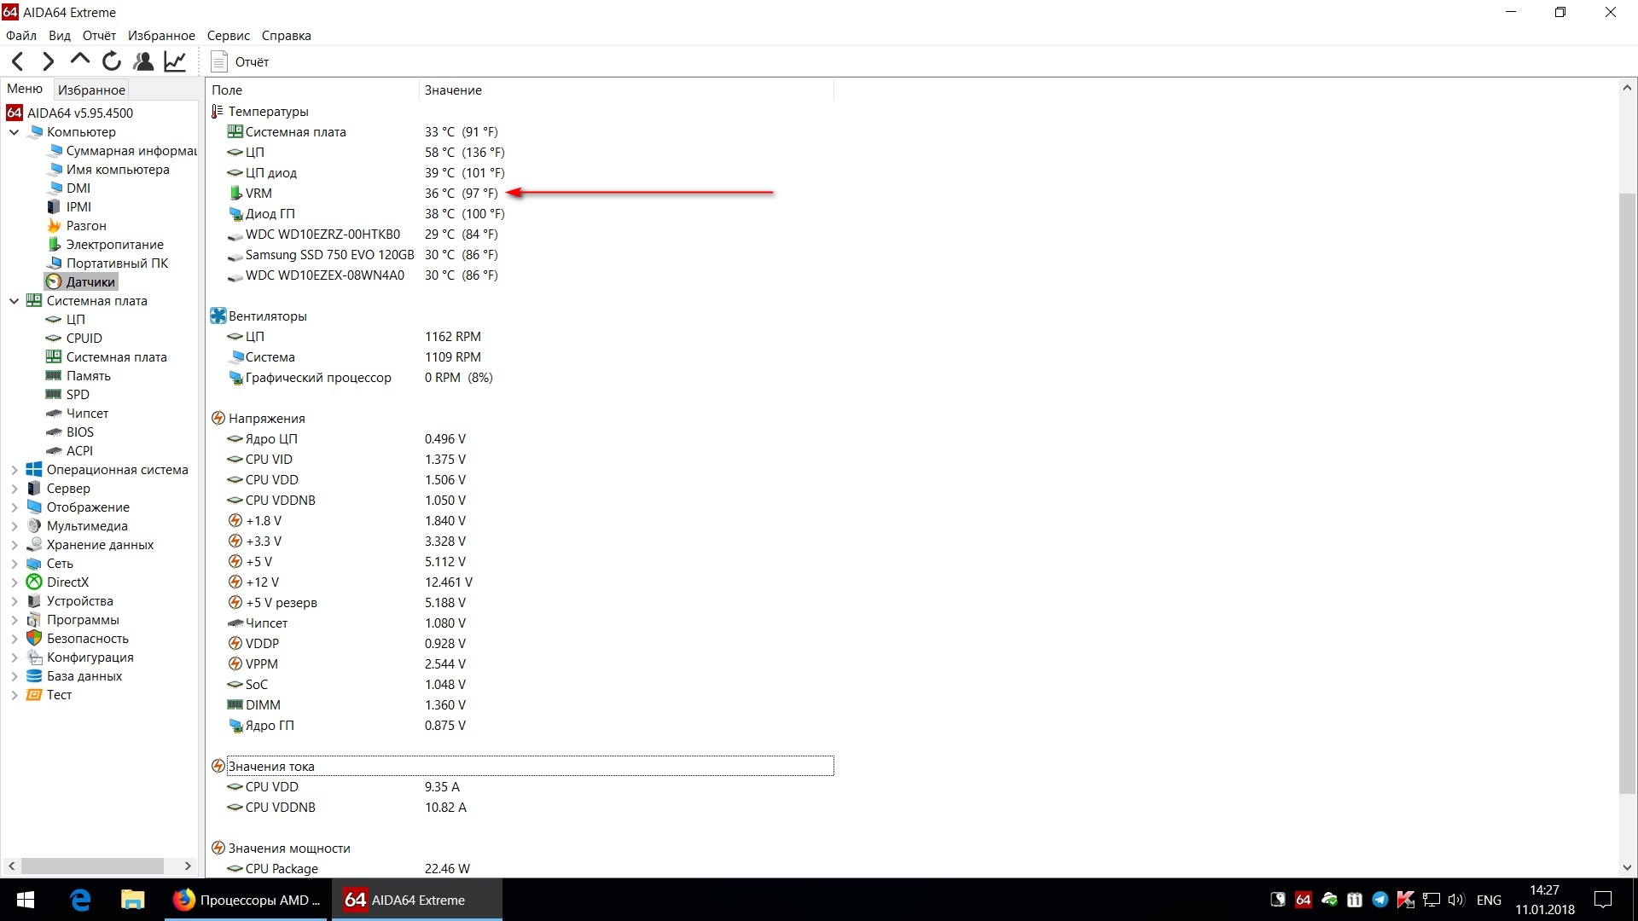Click the Значение column header
This screenshot has width=1638, height=921.
coord(453,90)
